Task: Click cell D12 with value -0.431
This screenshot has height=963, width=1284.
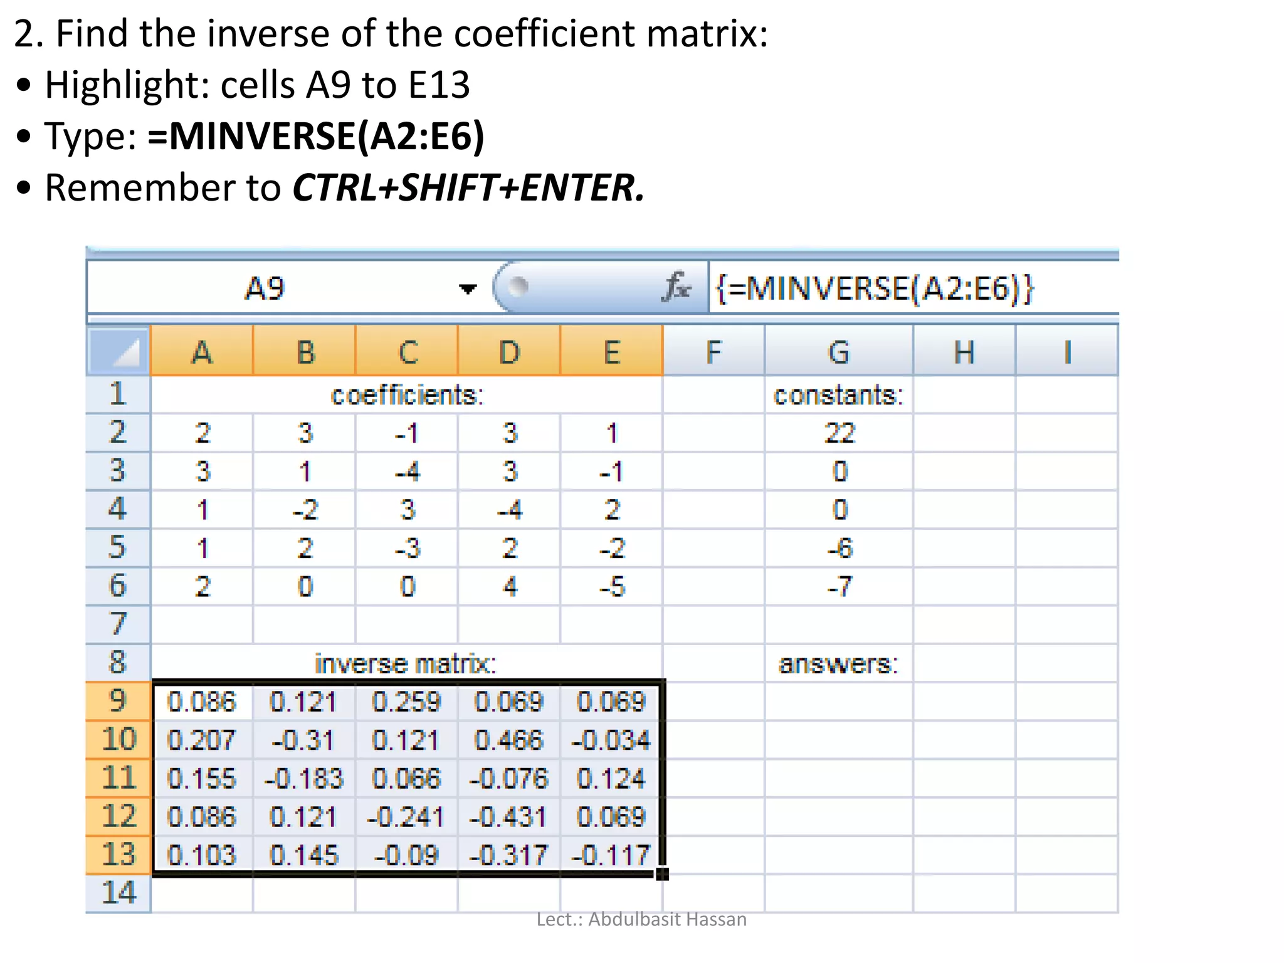Action: (509, 816)
